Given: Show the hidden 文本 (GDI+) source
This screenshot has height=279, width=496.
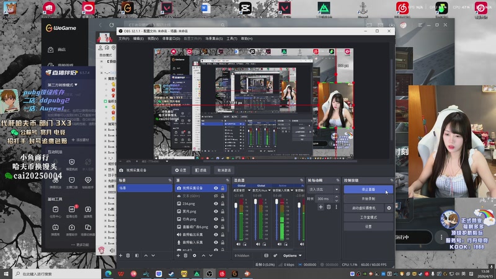Looking at the screenshot, I should point(216,196).
